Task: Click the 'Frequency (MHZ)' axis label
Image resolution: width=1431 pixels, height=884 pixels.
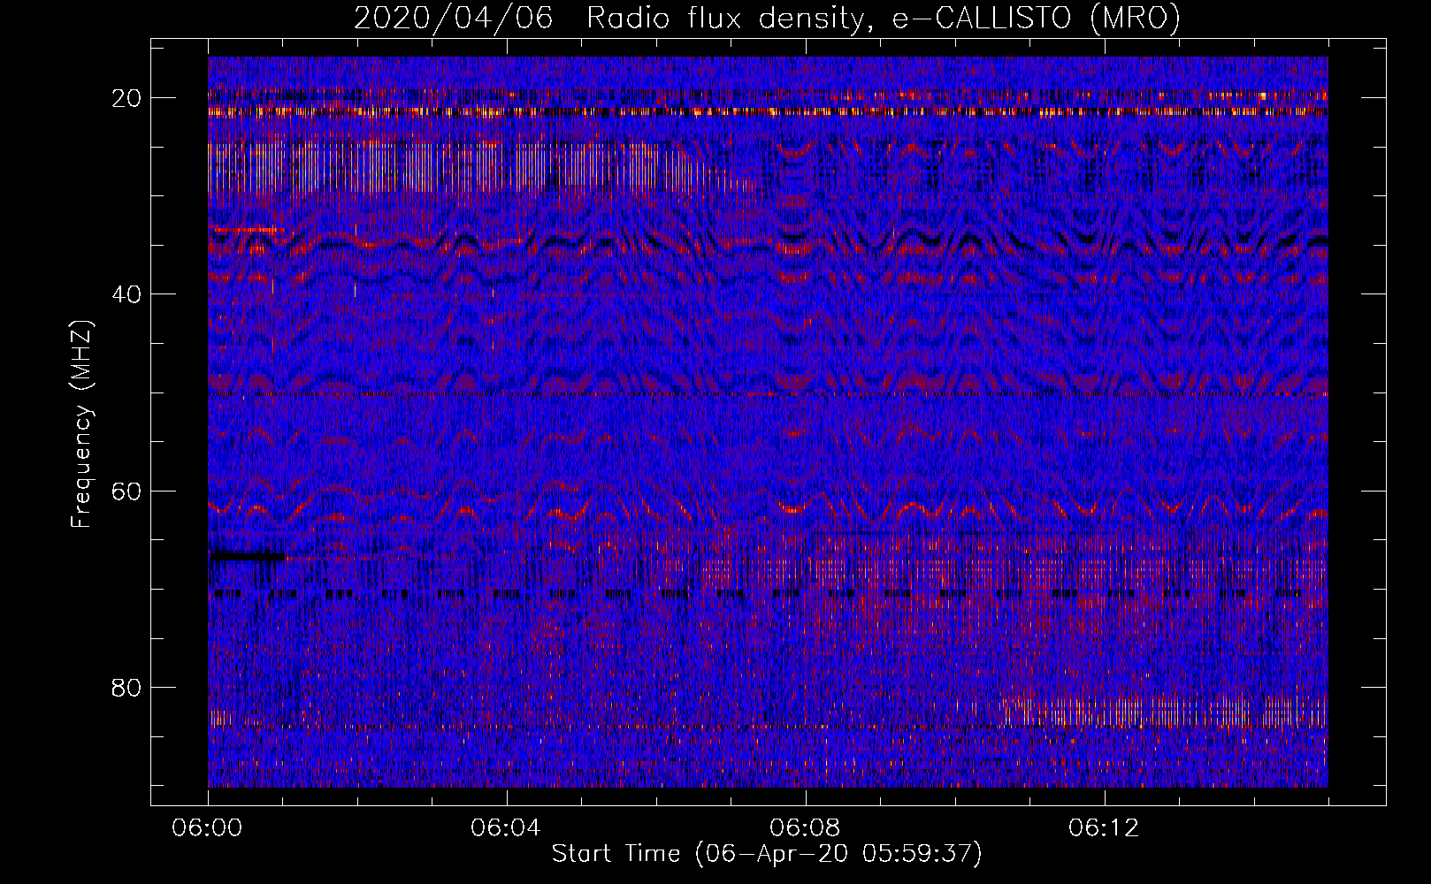Action: pyautogui.click(x=81, y=424)
